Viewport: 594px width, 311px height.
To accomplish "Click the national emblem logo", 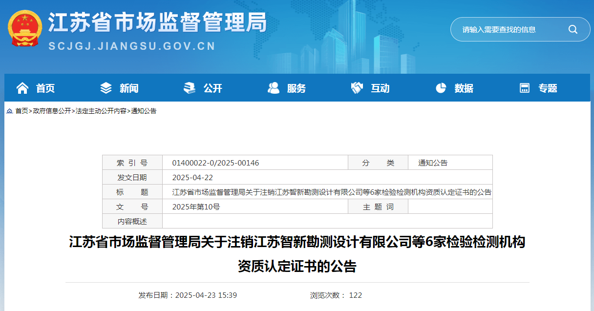I will point(25,28).
